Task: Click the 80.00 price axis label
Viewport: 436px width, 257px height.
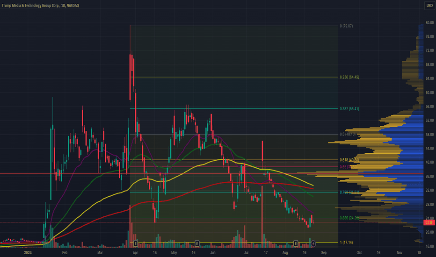Action: [x=429, y=23]
